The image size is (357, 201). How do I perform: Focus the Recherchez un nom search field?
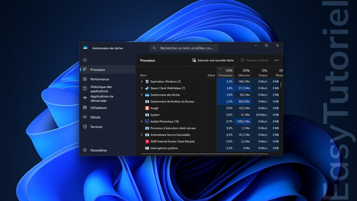click(184, 48)
